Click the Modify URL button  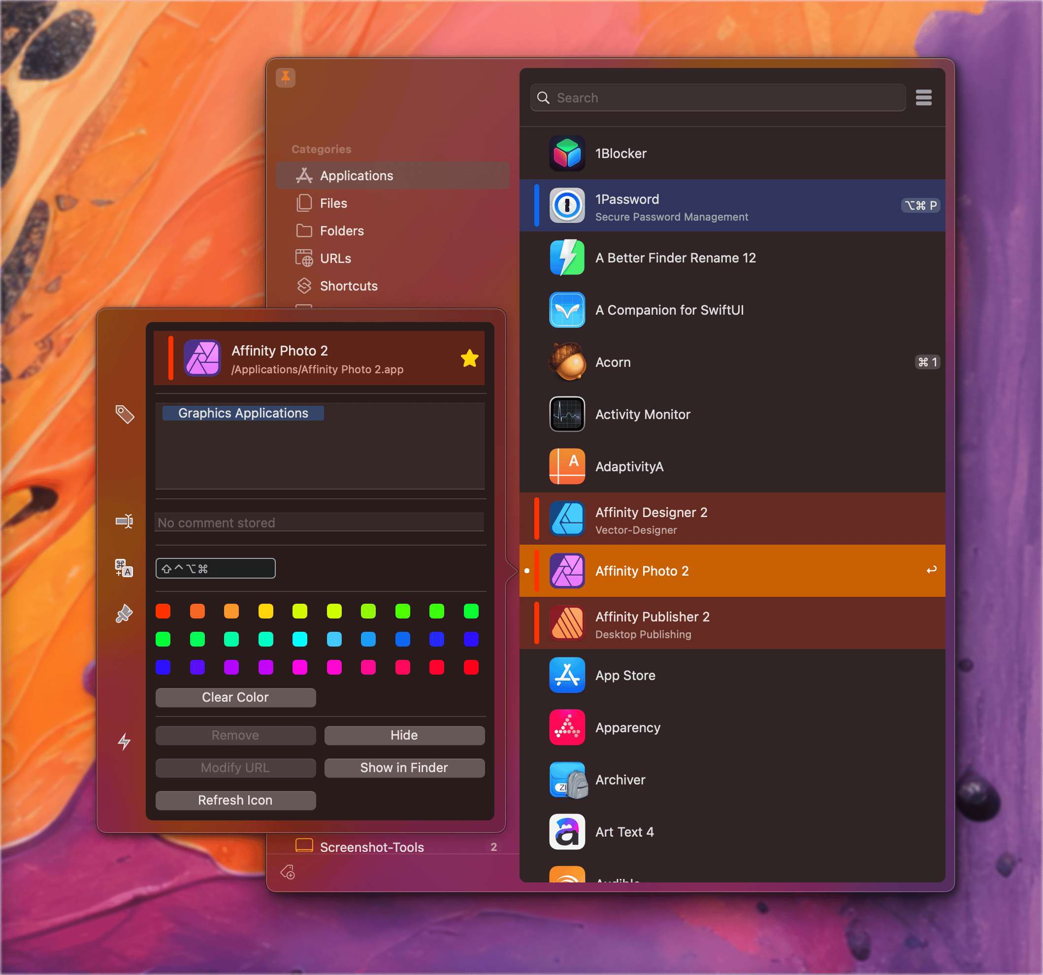235,768
